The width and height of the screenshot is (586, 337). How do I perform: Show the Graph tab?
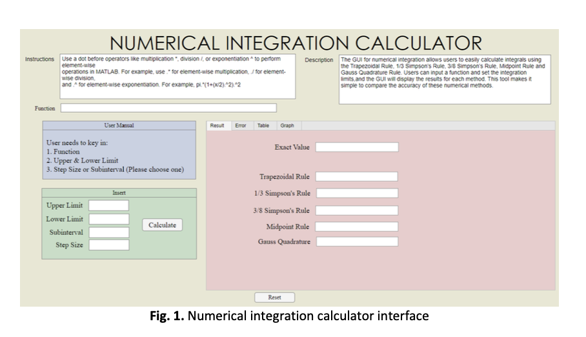click(287, 126)
